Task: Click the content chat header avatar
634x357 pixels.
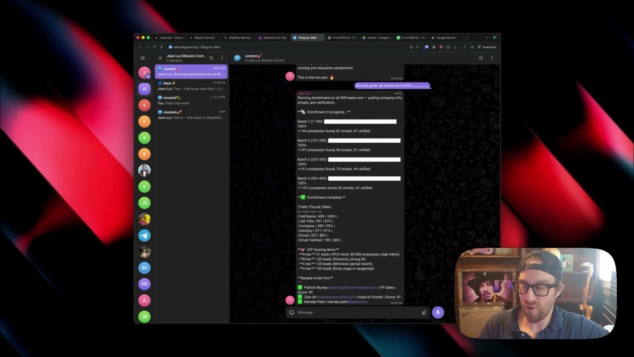Action: tap(237, 58)
